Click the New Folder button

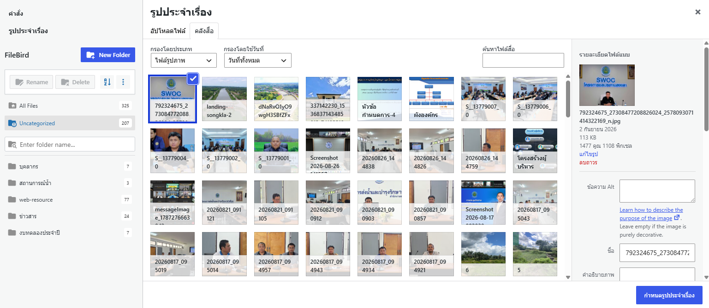(108, 55)
